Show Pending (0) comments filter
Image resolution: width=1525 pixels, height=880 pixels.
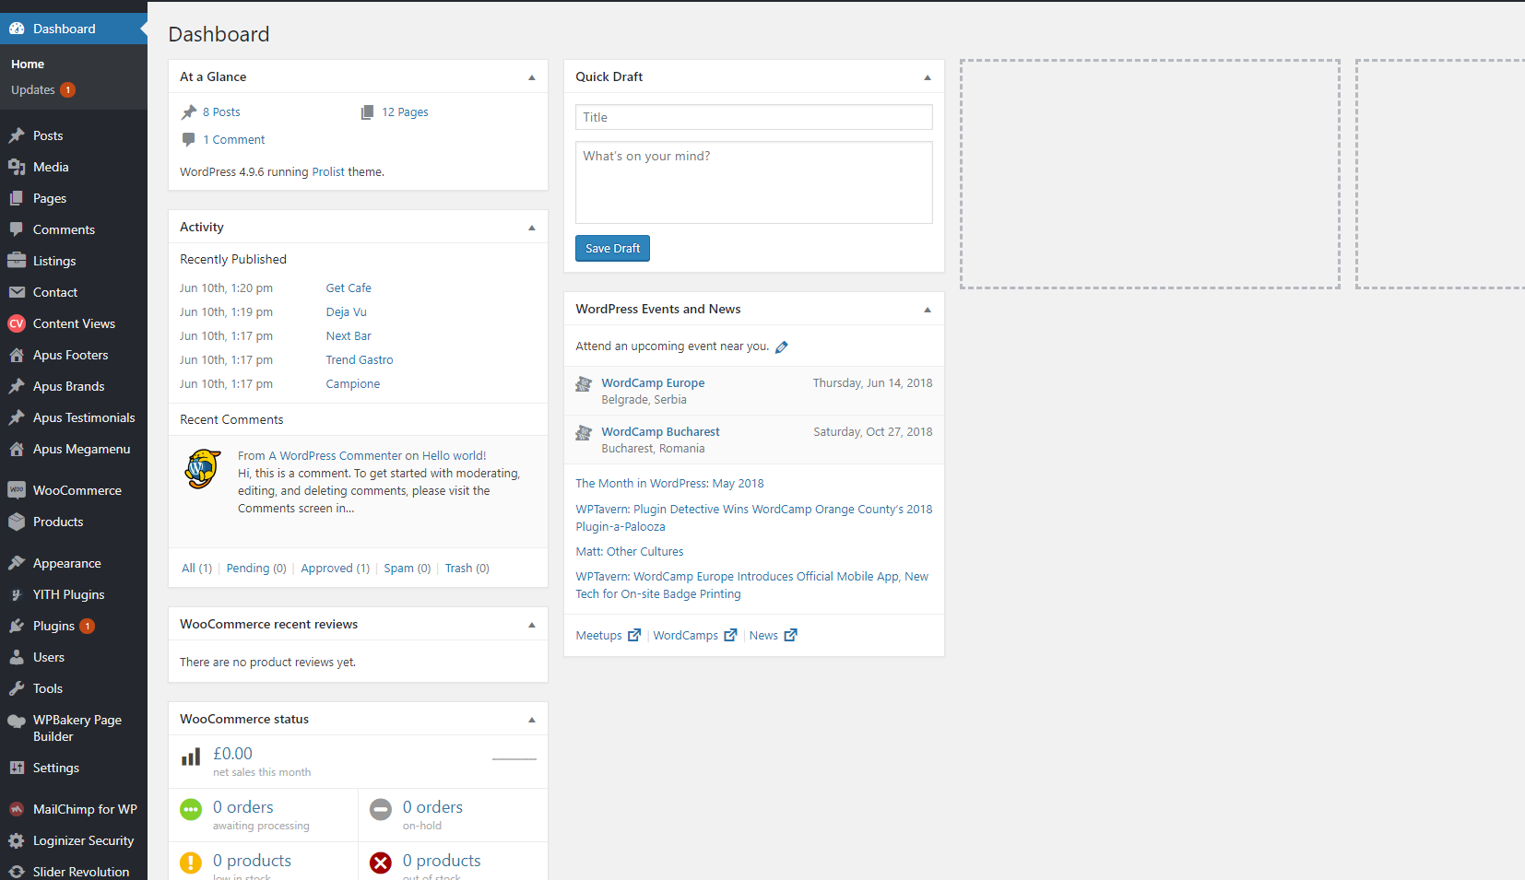point(256,569)
